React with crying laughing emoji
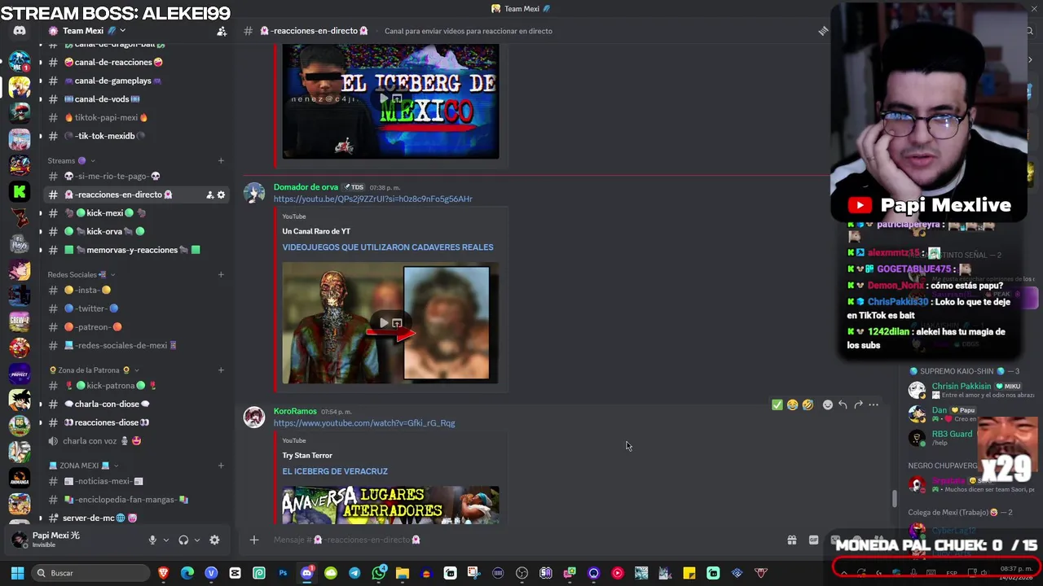This screenshot has height=586, width=1043. (x=792, y=405)
